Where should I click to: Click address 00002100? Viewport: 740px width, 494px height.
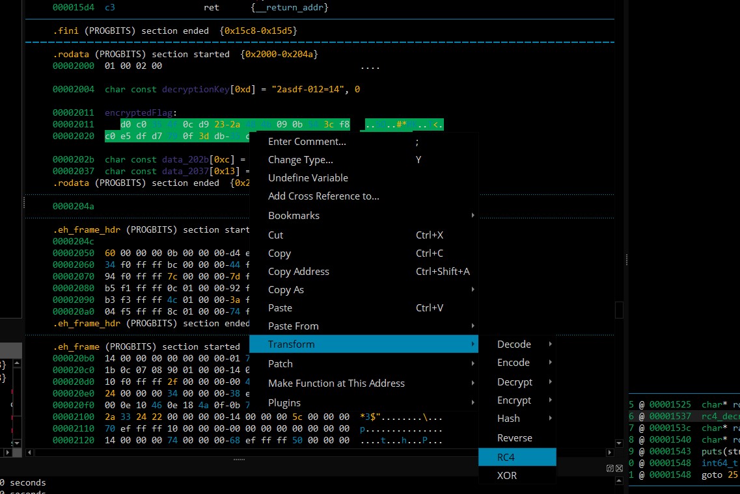tap(73, 417)
